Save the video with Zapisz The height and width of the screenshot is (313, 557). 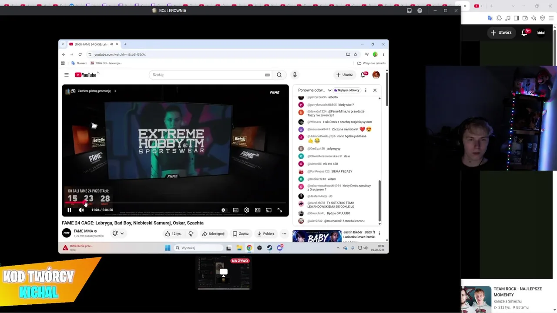pos(241,234)
